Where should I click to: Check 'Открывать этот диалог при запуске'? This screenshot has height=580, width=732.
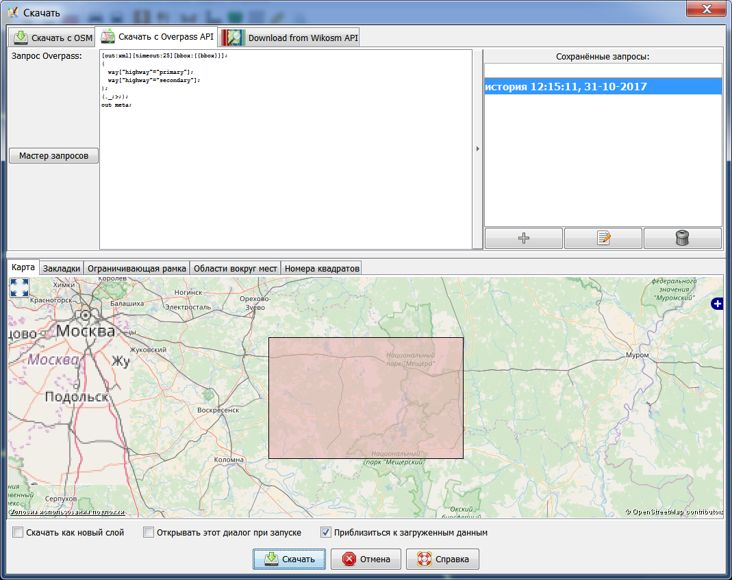pos(149,532)
